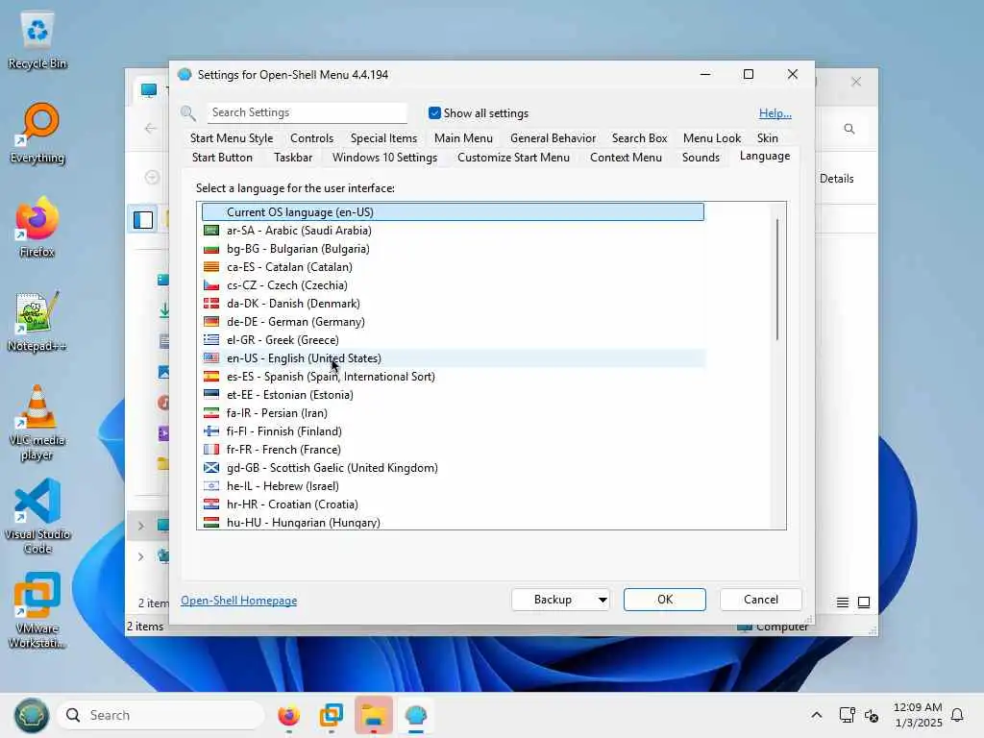Open VLC media player desktop shortcut

point(37,423)
